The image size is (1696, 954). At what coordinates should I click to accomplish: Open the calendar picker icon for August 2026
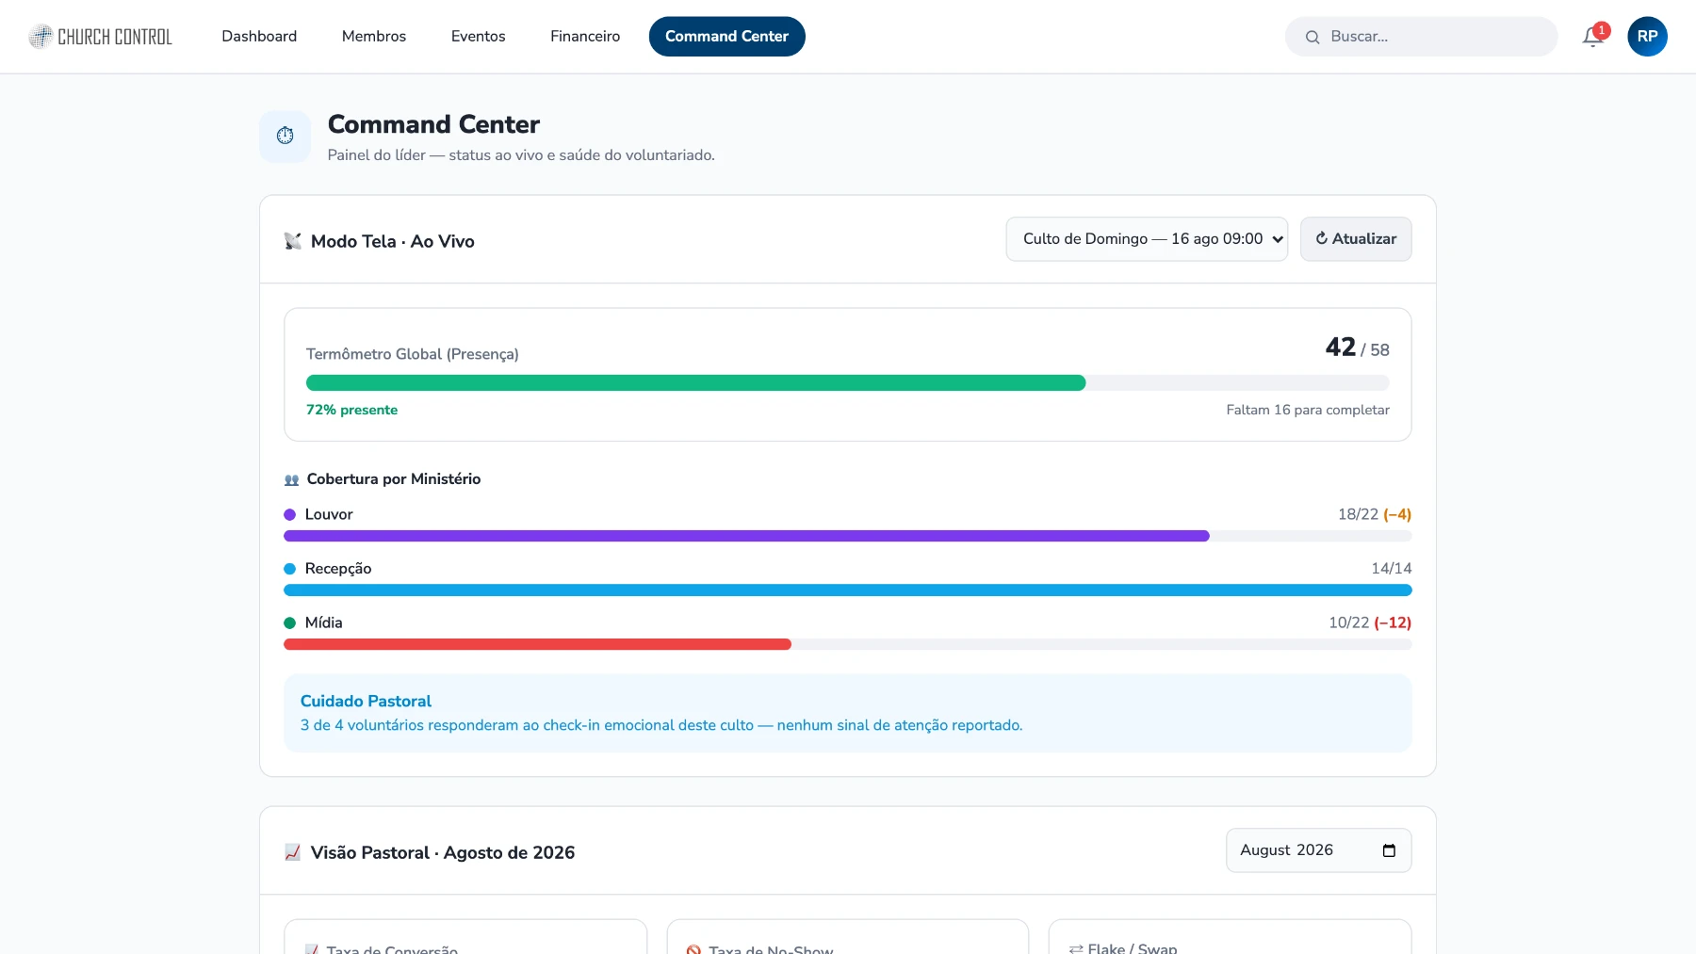1389,850
